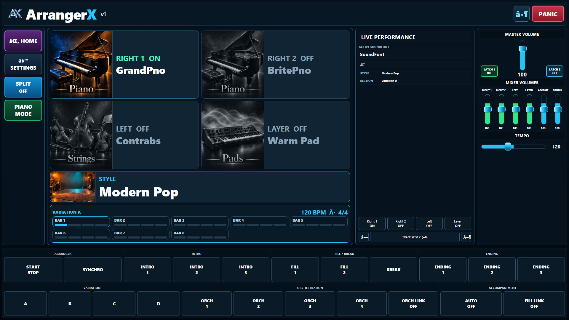The width and height of the screenshot is (569, 320).
Task: Select variation D
Action: pyautogui.click(x=158, y=304)
